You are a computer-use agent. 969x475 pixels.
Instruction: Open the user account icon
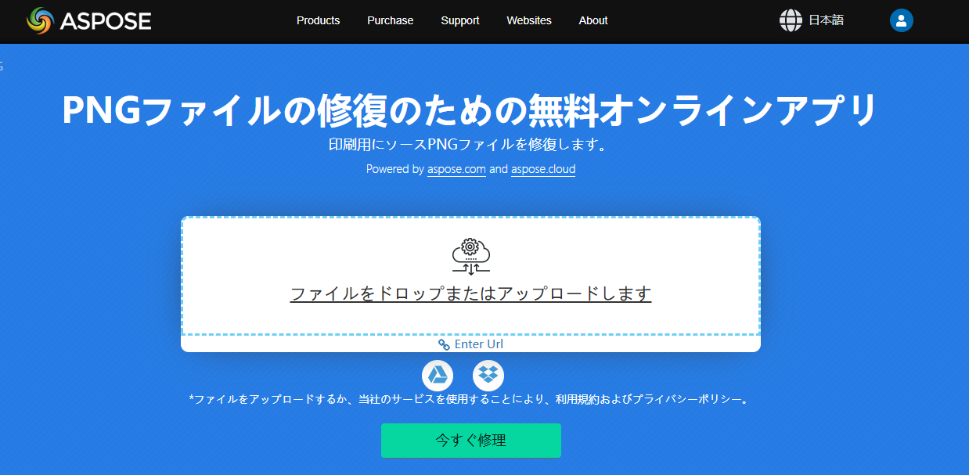tap(901, 20)
